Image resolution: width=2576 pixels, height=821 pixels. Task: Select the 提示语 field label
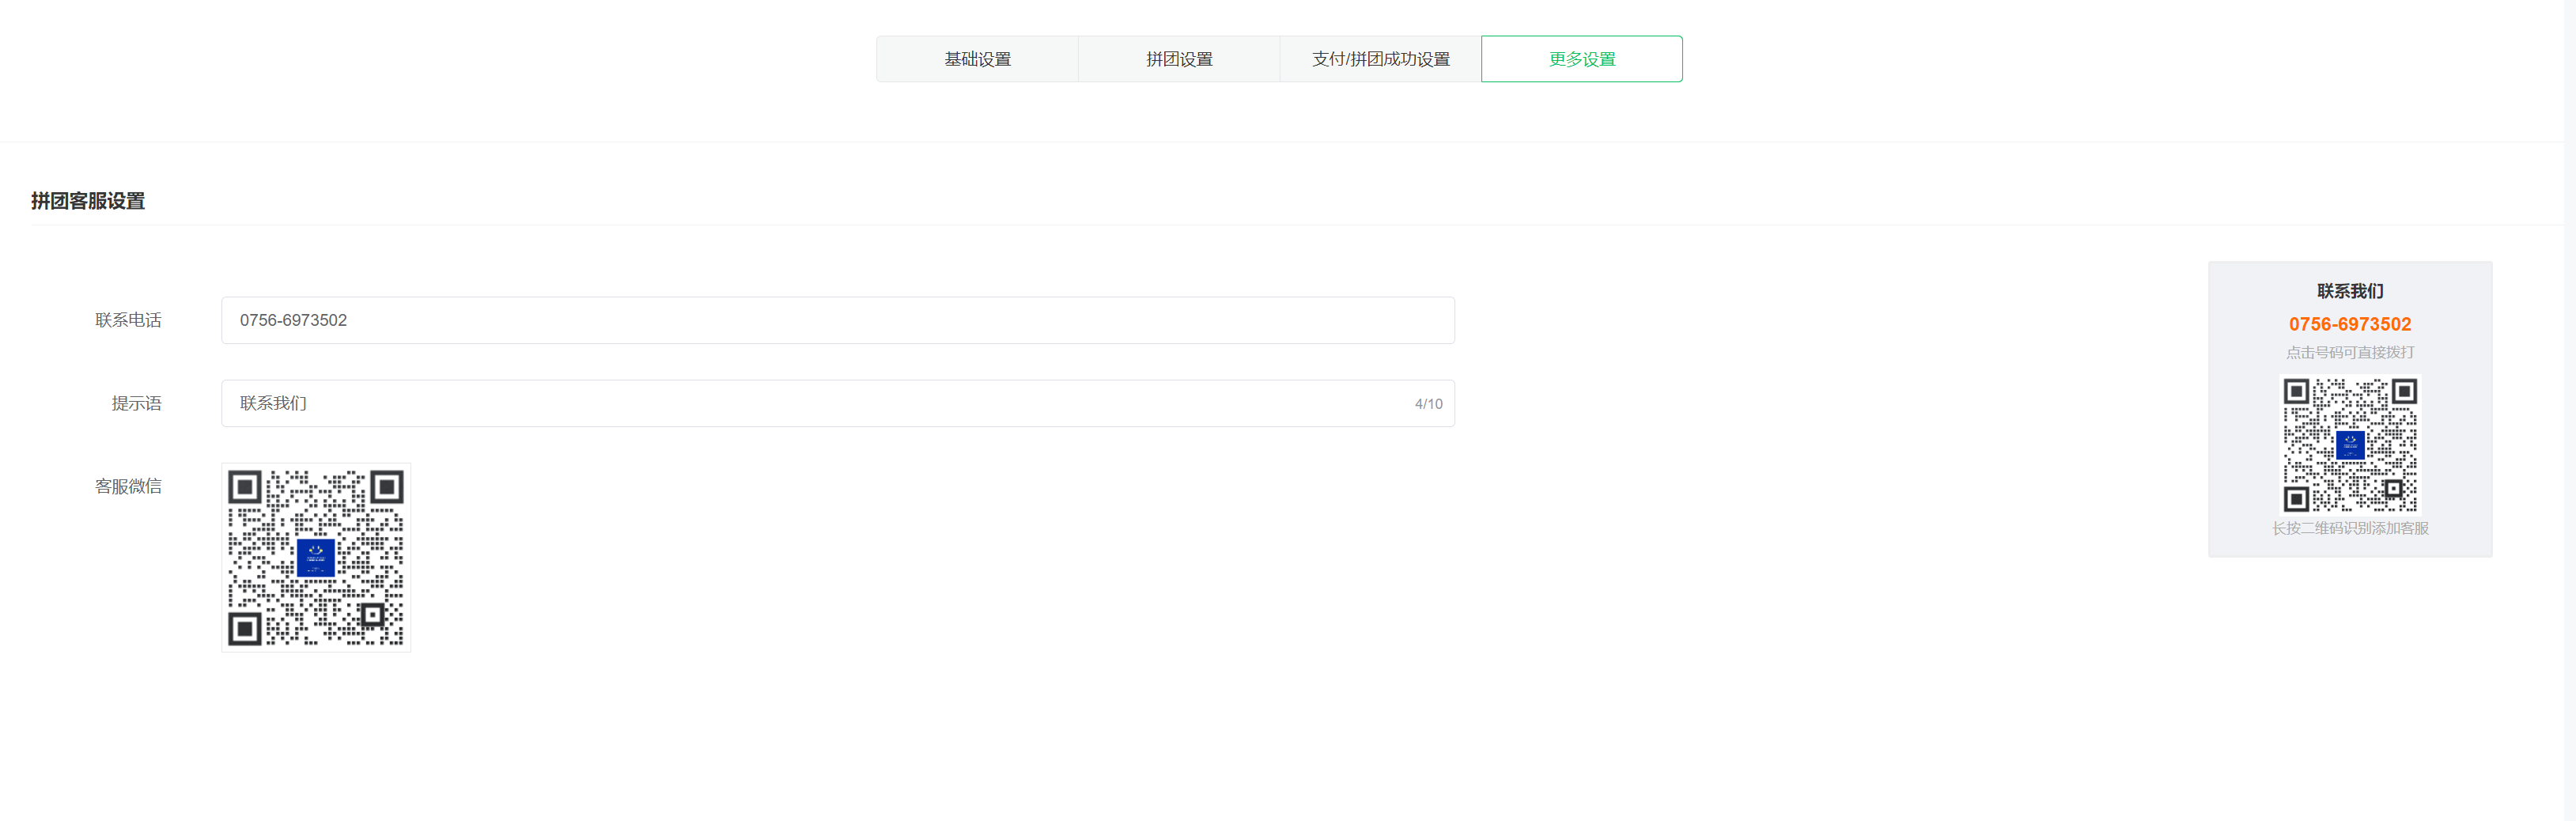(x=137, y=403)
